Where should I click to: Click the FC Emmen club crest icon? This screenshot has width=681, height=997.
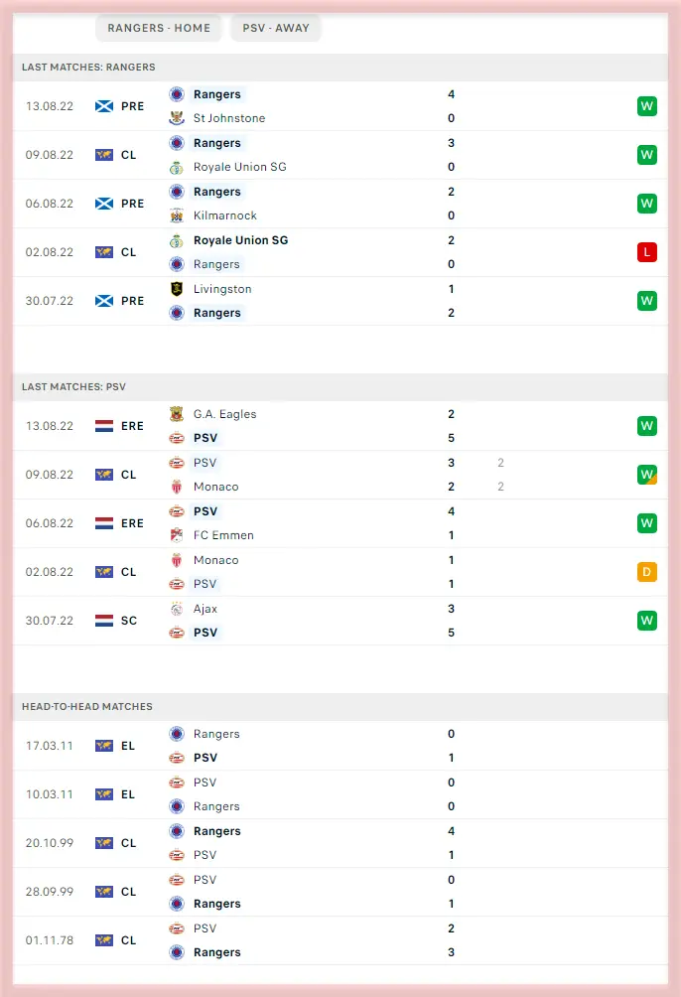coord(177,535)
